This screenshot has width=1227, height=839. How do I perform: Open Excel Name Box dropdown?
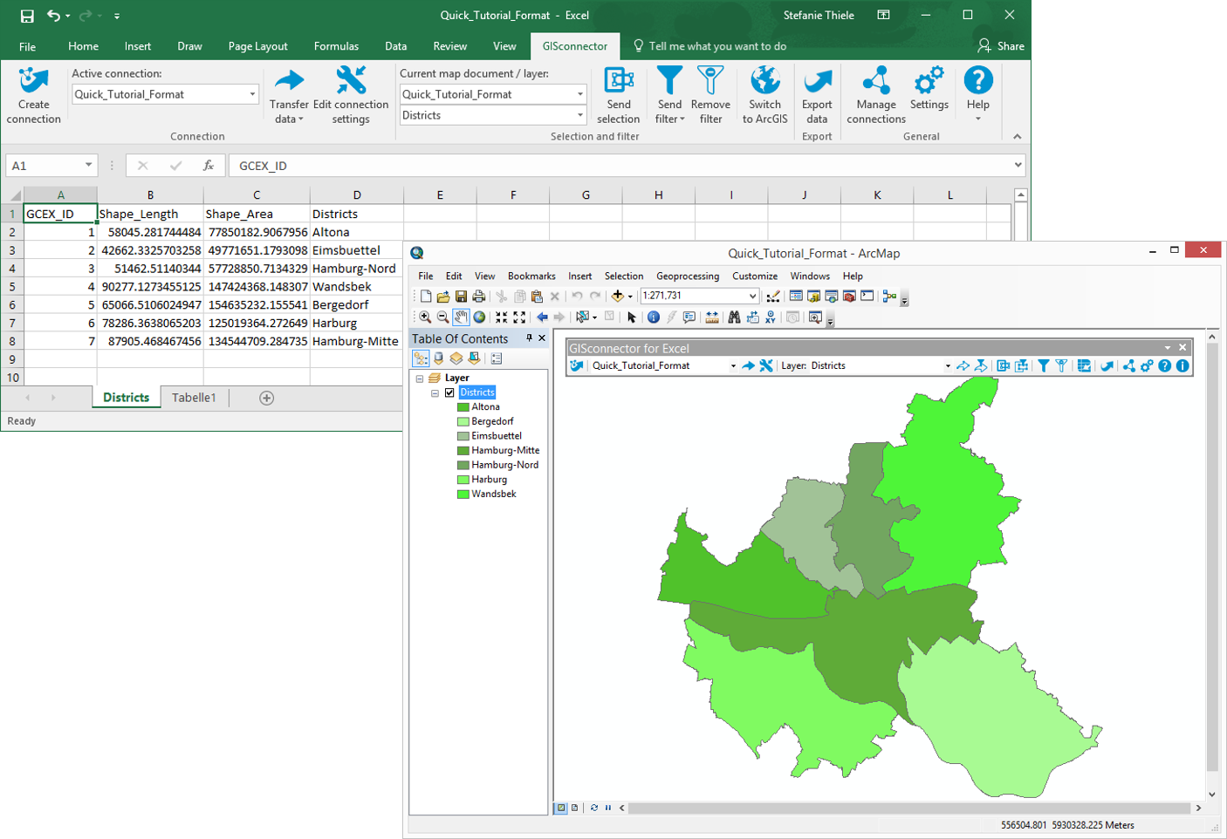pos(88,165)
